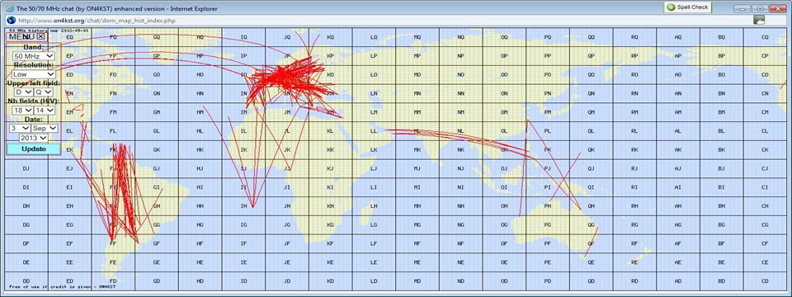Open the Resolution Low dropdown
792x297 pixels.
[34, 74]
